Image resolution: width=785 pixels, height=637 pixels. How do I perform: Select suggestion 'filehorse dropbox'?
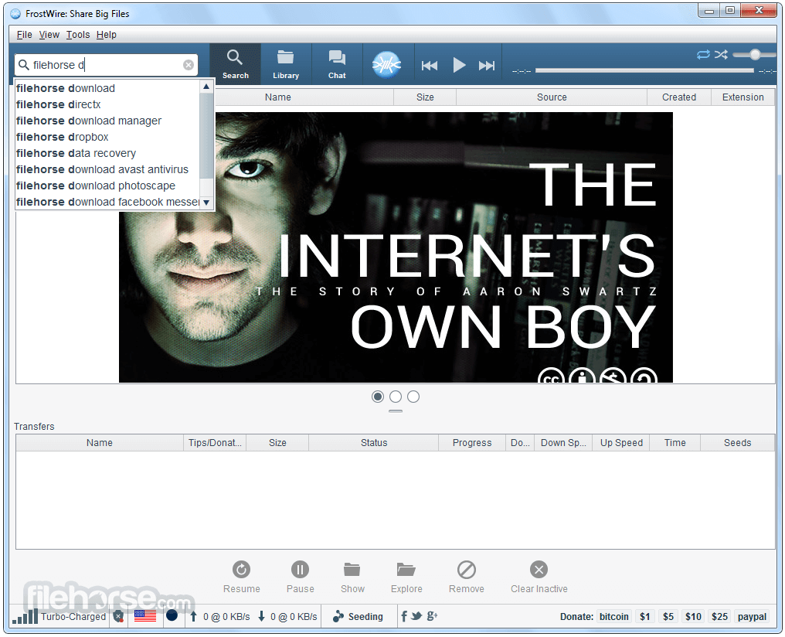click(x=107, y=137)
